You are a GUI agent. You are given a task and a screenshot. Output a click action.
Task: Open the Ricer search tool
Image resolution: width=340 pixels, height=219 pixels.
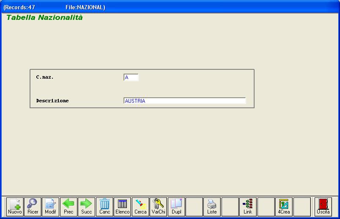point(33,207)
